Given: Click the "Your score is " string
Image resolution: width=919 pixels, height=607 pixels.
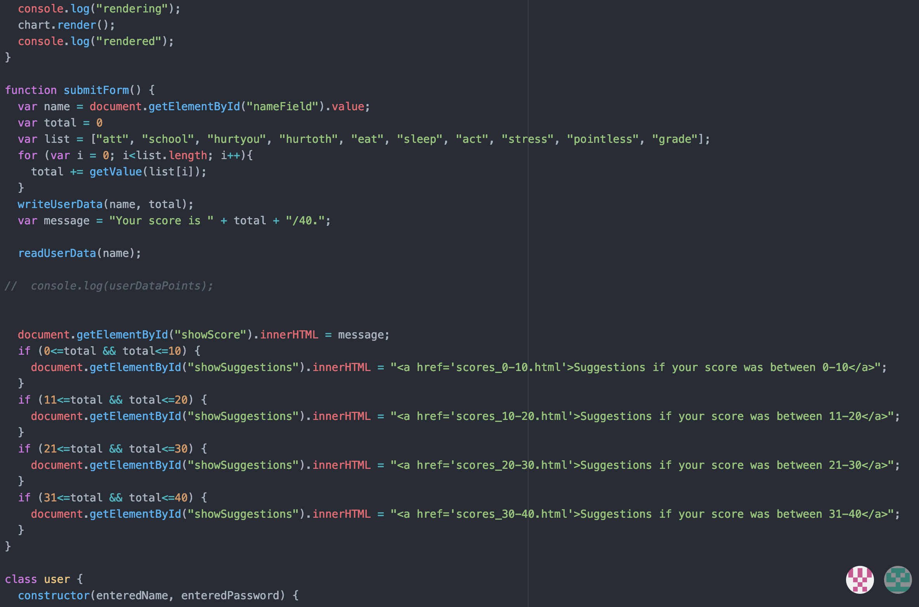Looking at the screenshot, I should point(161,220).
